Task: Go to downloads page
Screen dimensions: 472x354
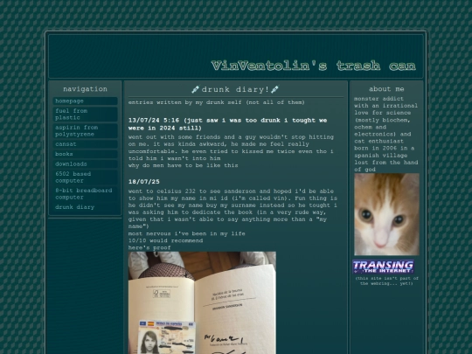Action: point(85,164)
